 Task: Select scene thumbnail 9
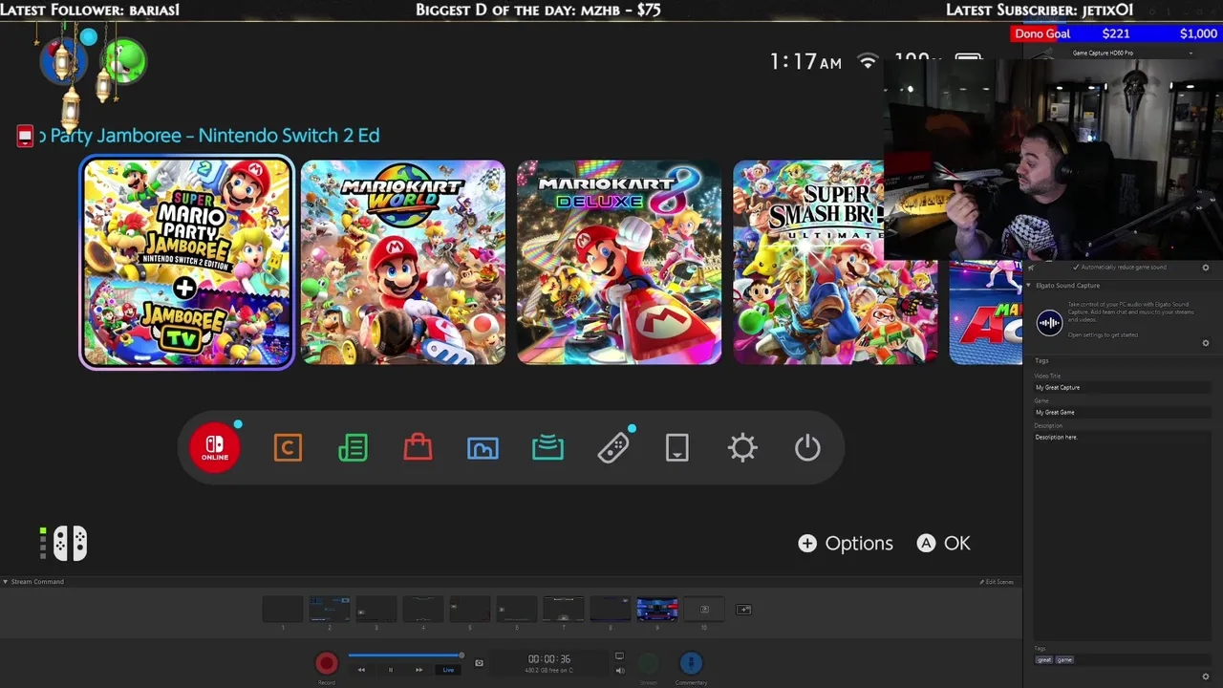(657, 609)
